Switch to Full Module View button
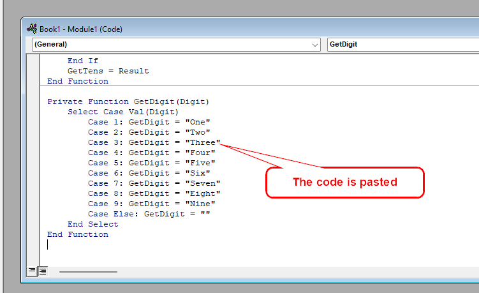This screenshot has width=479, height=293. (43, 271)
